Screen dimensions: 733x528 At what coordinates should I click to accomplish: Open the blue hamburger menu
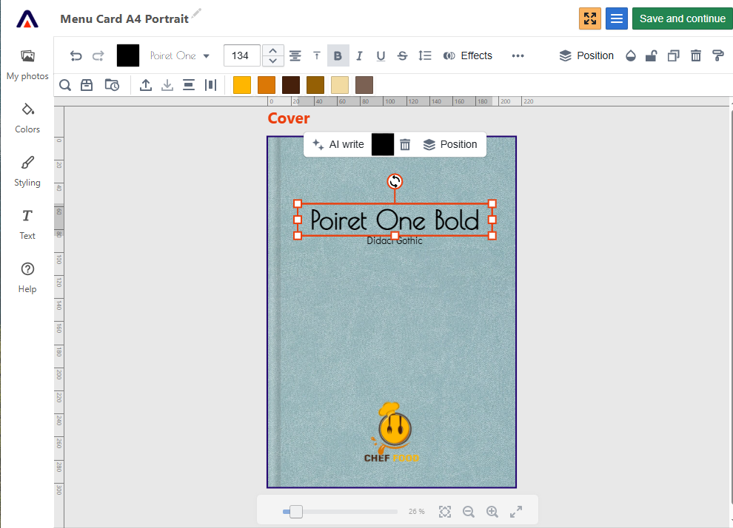pyautogui.click(x=616, y=18)
